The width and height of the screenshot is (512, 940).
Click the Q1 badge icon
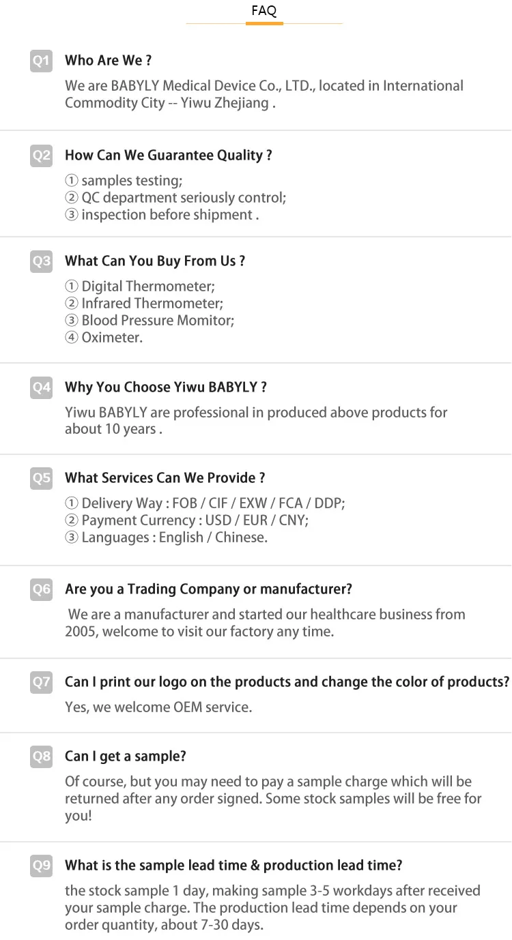click(x=41, y=61)
